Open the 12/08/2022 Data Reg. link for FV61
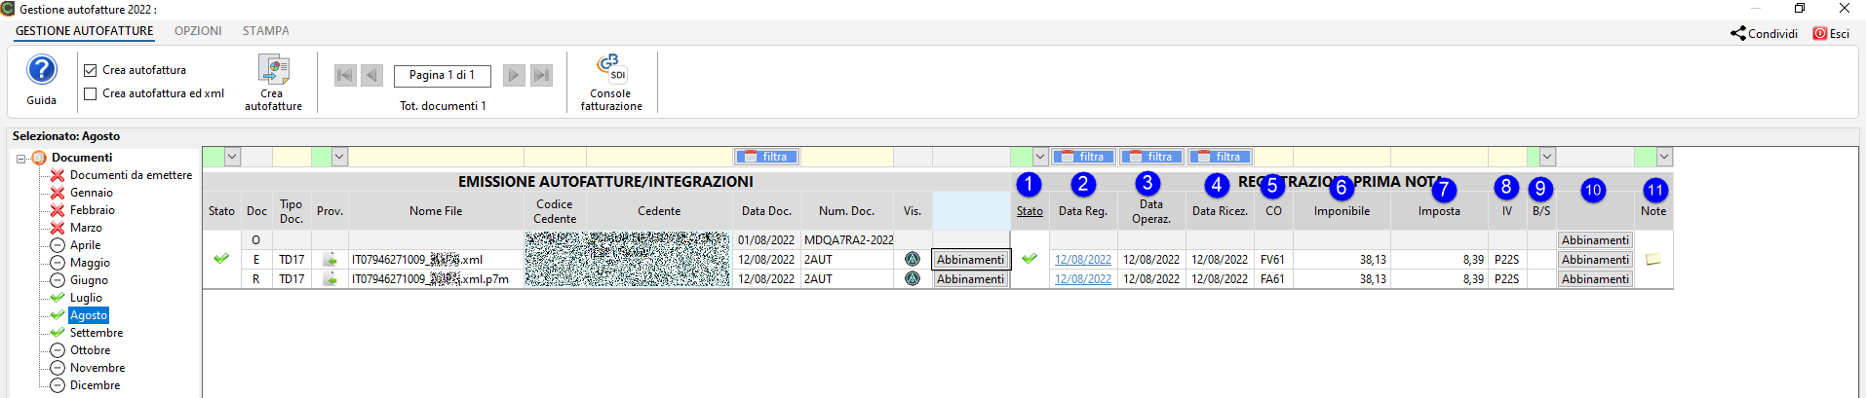The image size is (1866, 398). tap(1082, 260)
